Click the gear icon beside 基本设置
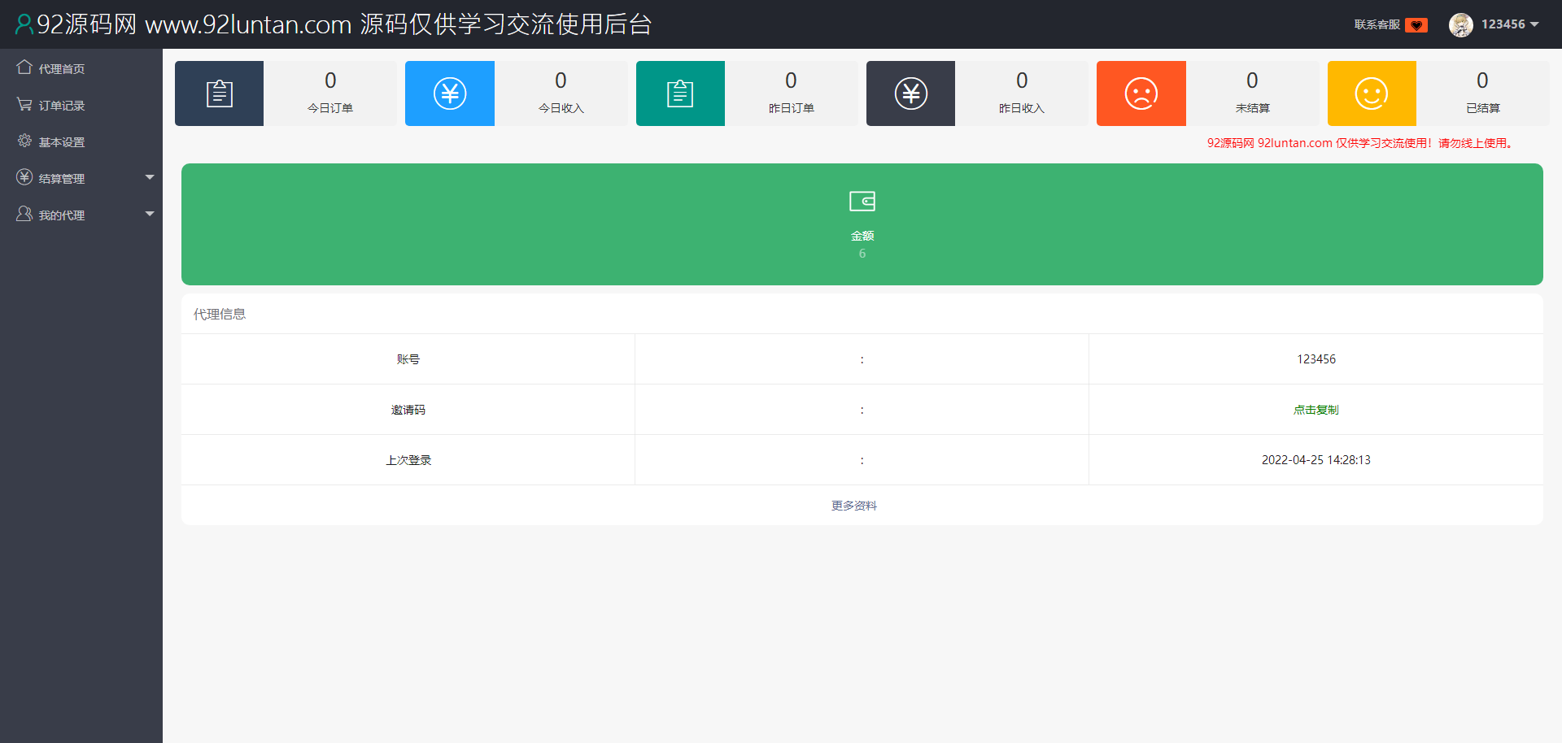This screenshot has height=743, width=1562. pyautogui.click(x=24, y=141)
